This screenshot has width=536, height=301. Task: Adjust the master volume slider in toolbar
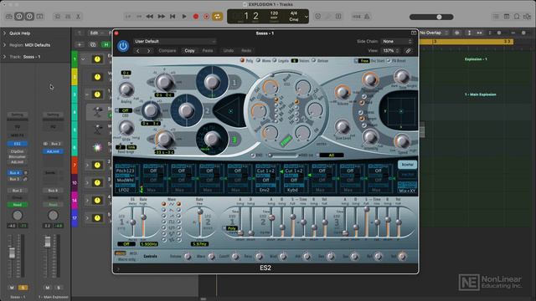(431, 17)
